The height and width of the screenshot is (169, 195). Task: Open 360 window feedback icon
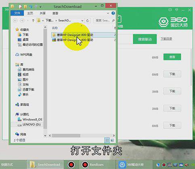[x=170, y=10]
